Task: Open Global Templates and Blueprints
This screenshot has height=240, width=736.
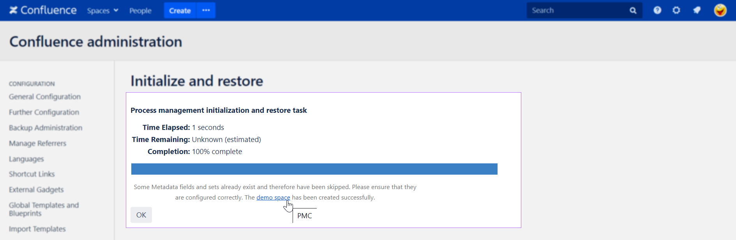Action: [44, 209]
